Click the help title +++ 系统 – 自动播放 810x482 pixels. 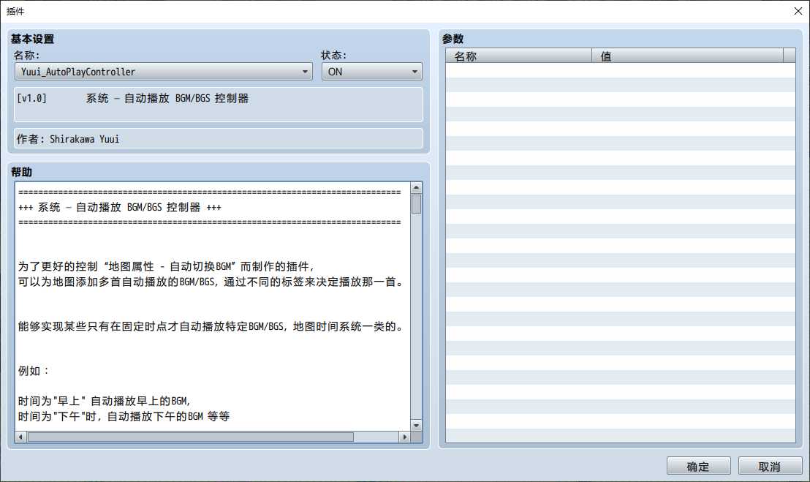120,208
